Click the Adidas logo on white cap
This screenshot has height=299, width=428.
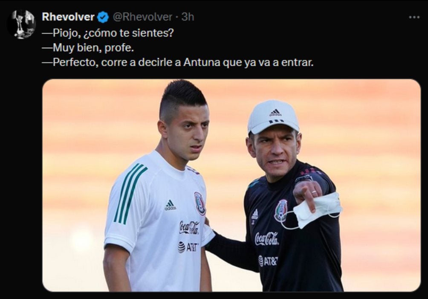pos(275,112)
